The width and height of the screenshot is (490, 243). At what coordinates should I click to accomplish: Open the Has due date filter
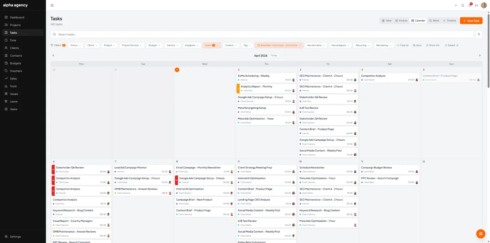point(316,45)
